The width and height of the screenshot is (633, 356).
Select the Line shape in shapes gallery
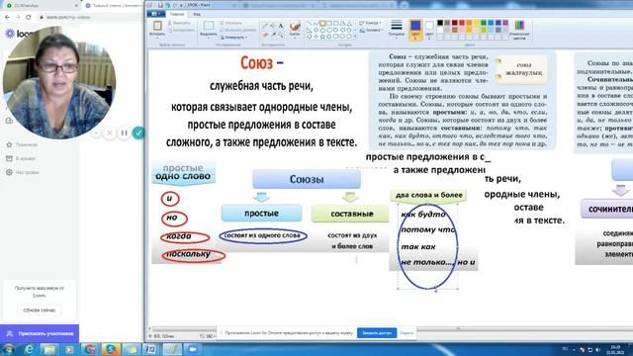[310, 24]
